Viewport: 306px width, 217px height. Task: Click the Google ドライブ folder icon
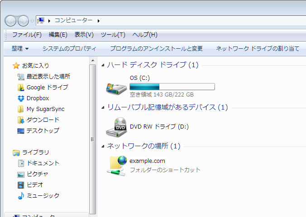(x=21, y=88)
